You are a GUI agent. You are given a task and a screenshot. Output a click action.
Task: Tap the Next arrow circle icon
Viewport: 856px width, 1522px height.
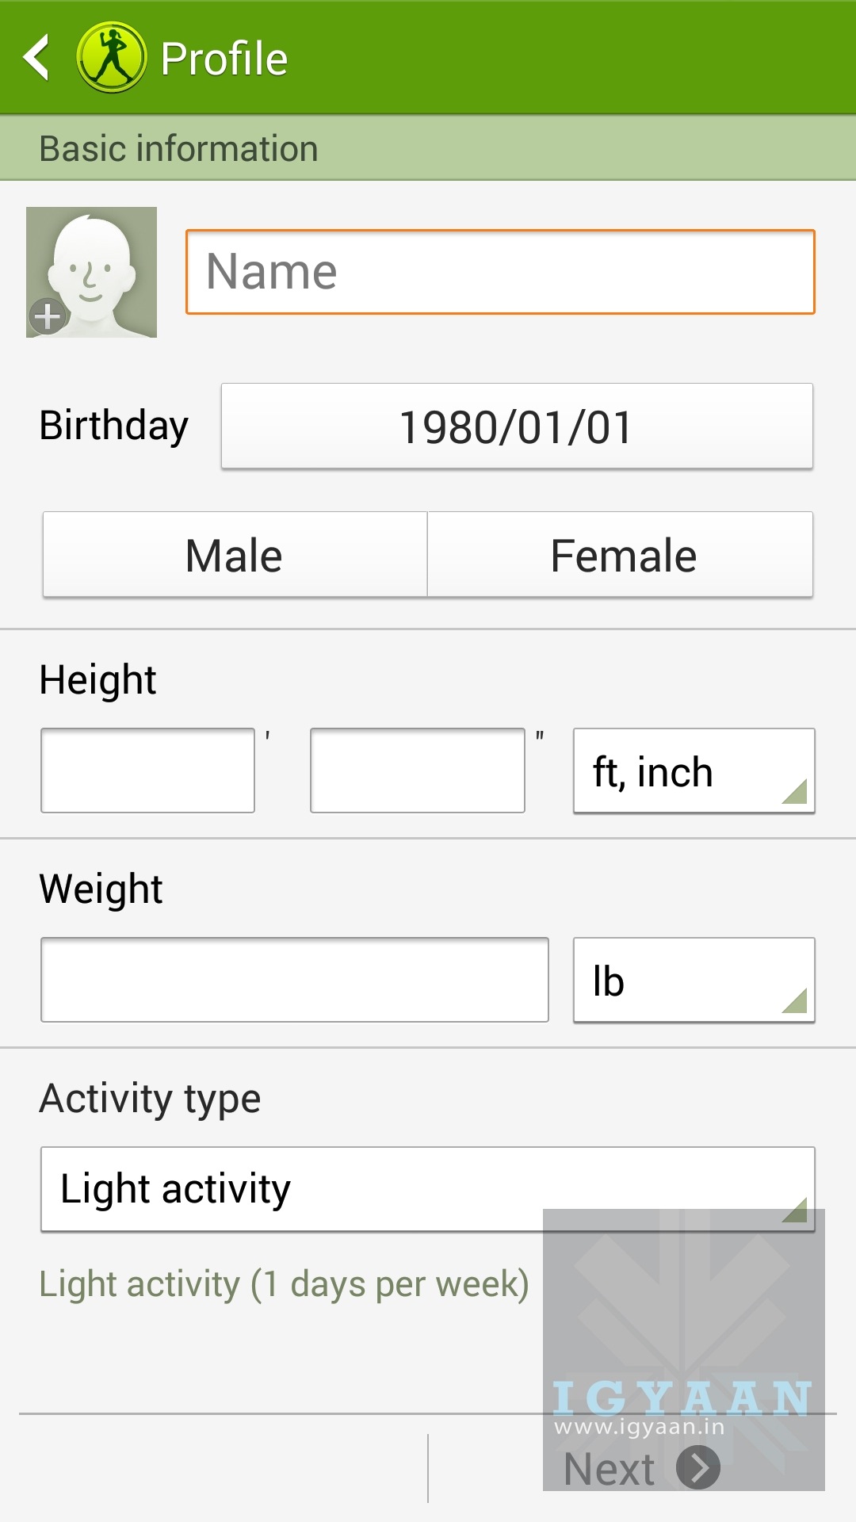698,1468
